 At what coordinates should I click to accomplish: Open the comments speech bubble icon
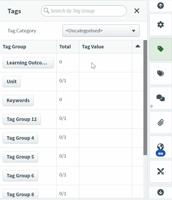pyautogui.click(x=160, y=98)
